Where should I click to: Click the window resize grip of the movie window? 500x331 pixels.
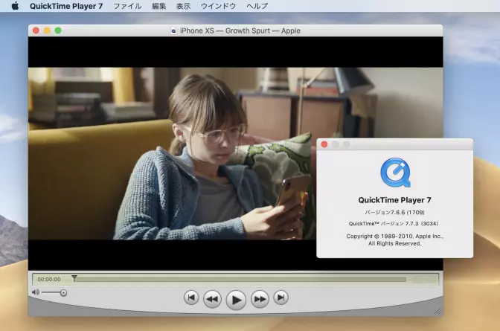tap(437, 311)
